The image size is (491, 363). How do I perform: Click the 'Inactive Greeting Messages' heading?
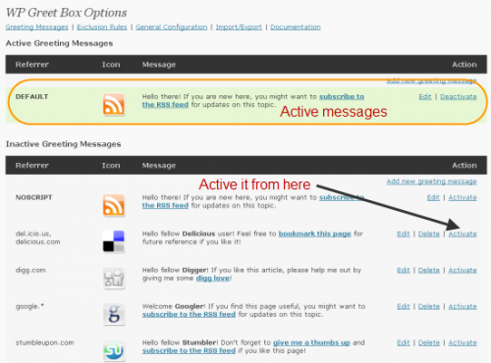tap(63, 144)
